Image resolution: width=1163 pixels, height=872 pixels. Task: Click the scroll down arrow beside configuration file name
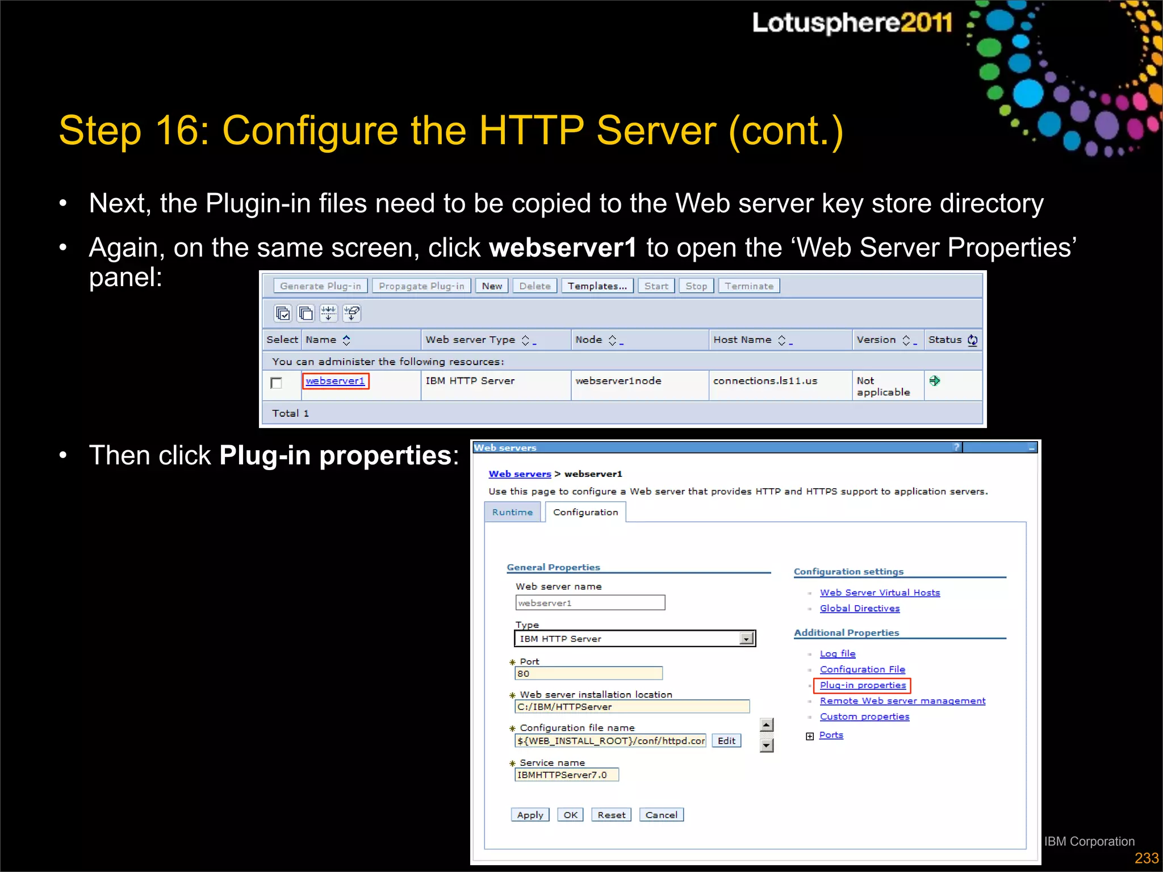(767, 745)
